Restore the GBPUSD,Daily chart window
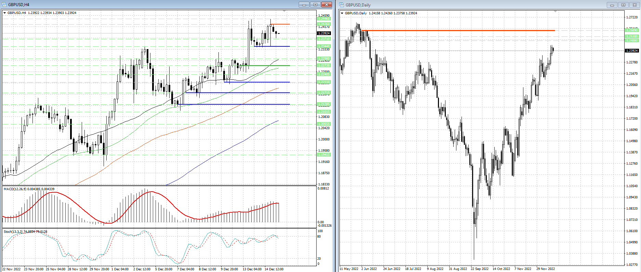Viewport: 641px width, 272px height. tap(623, 5)
